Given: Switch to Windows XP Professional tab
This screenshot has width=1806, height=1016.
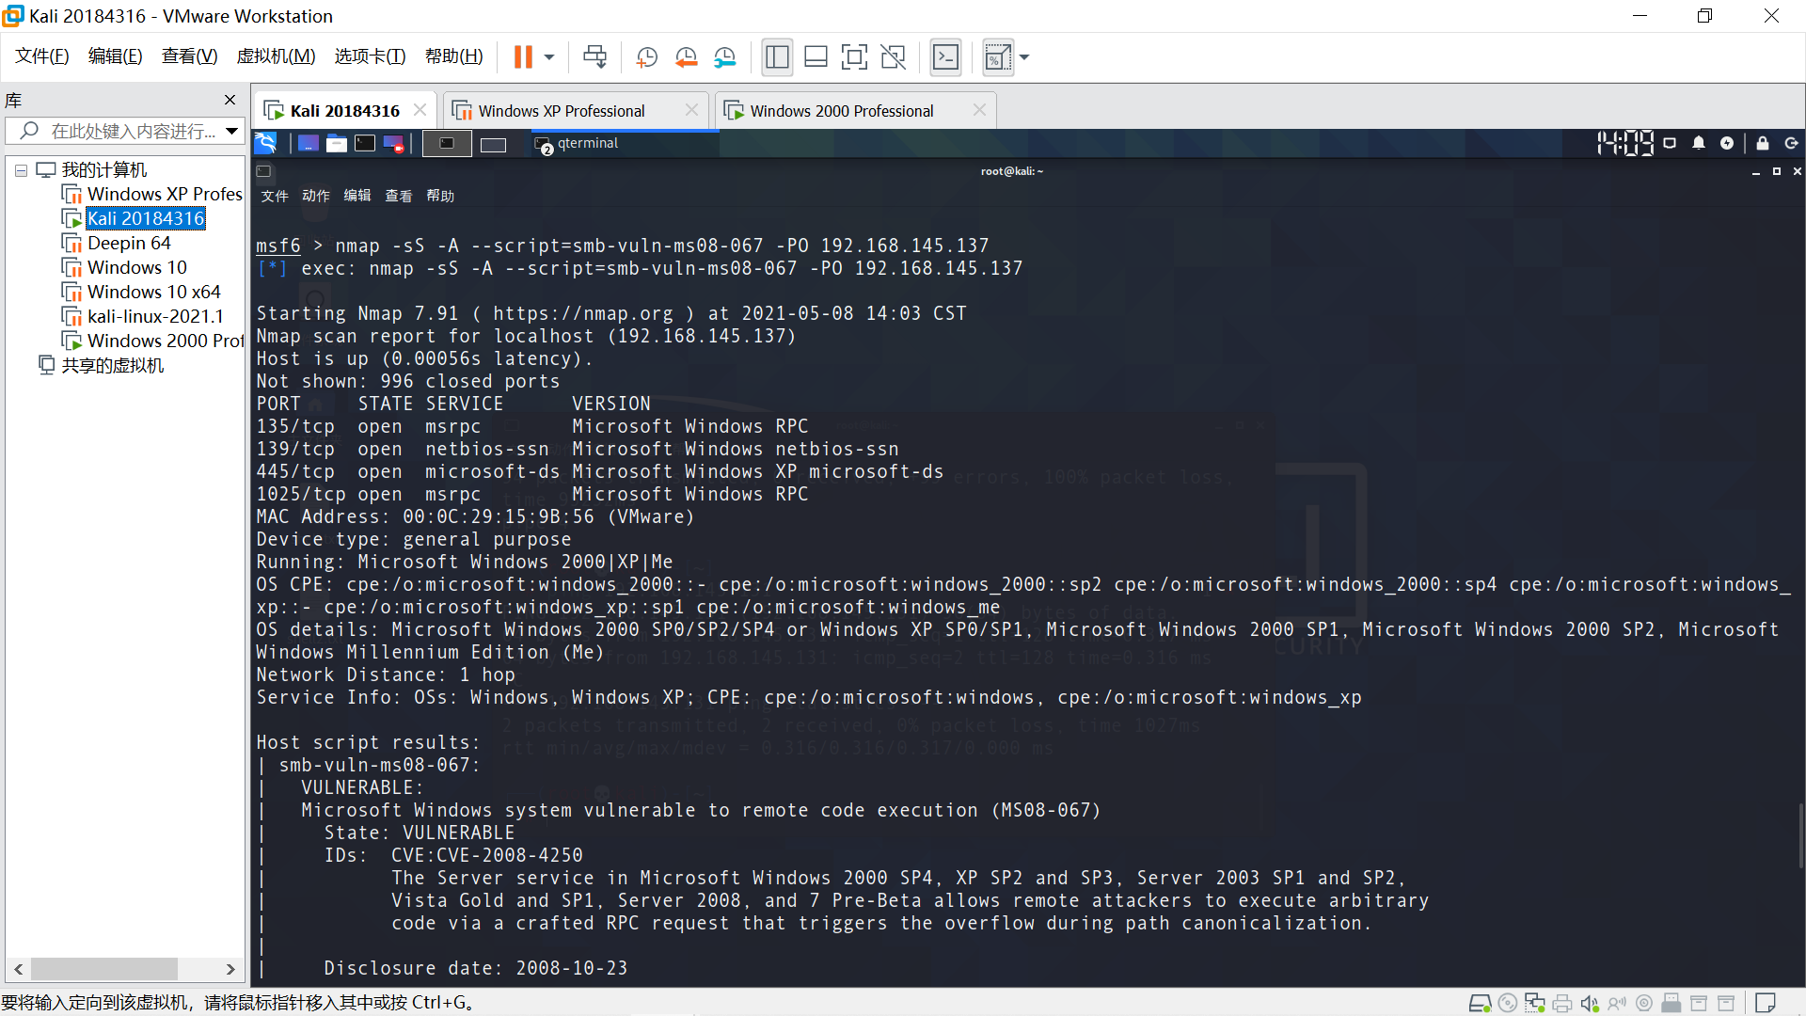Looking at the screenshot, I should click(x=562, y=111).
